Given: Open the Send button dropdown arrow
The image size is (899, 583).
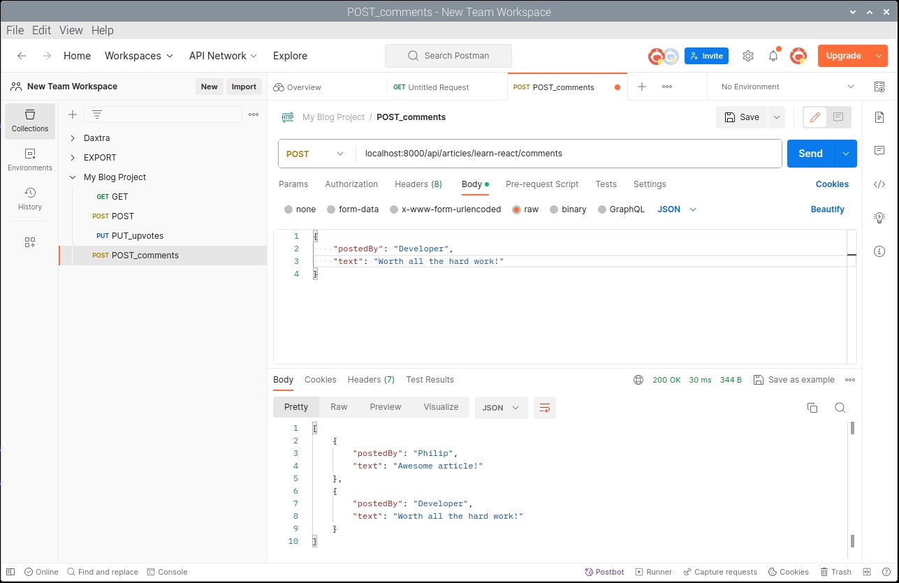Looking at the screenshot, I should 846,154.
